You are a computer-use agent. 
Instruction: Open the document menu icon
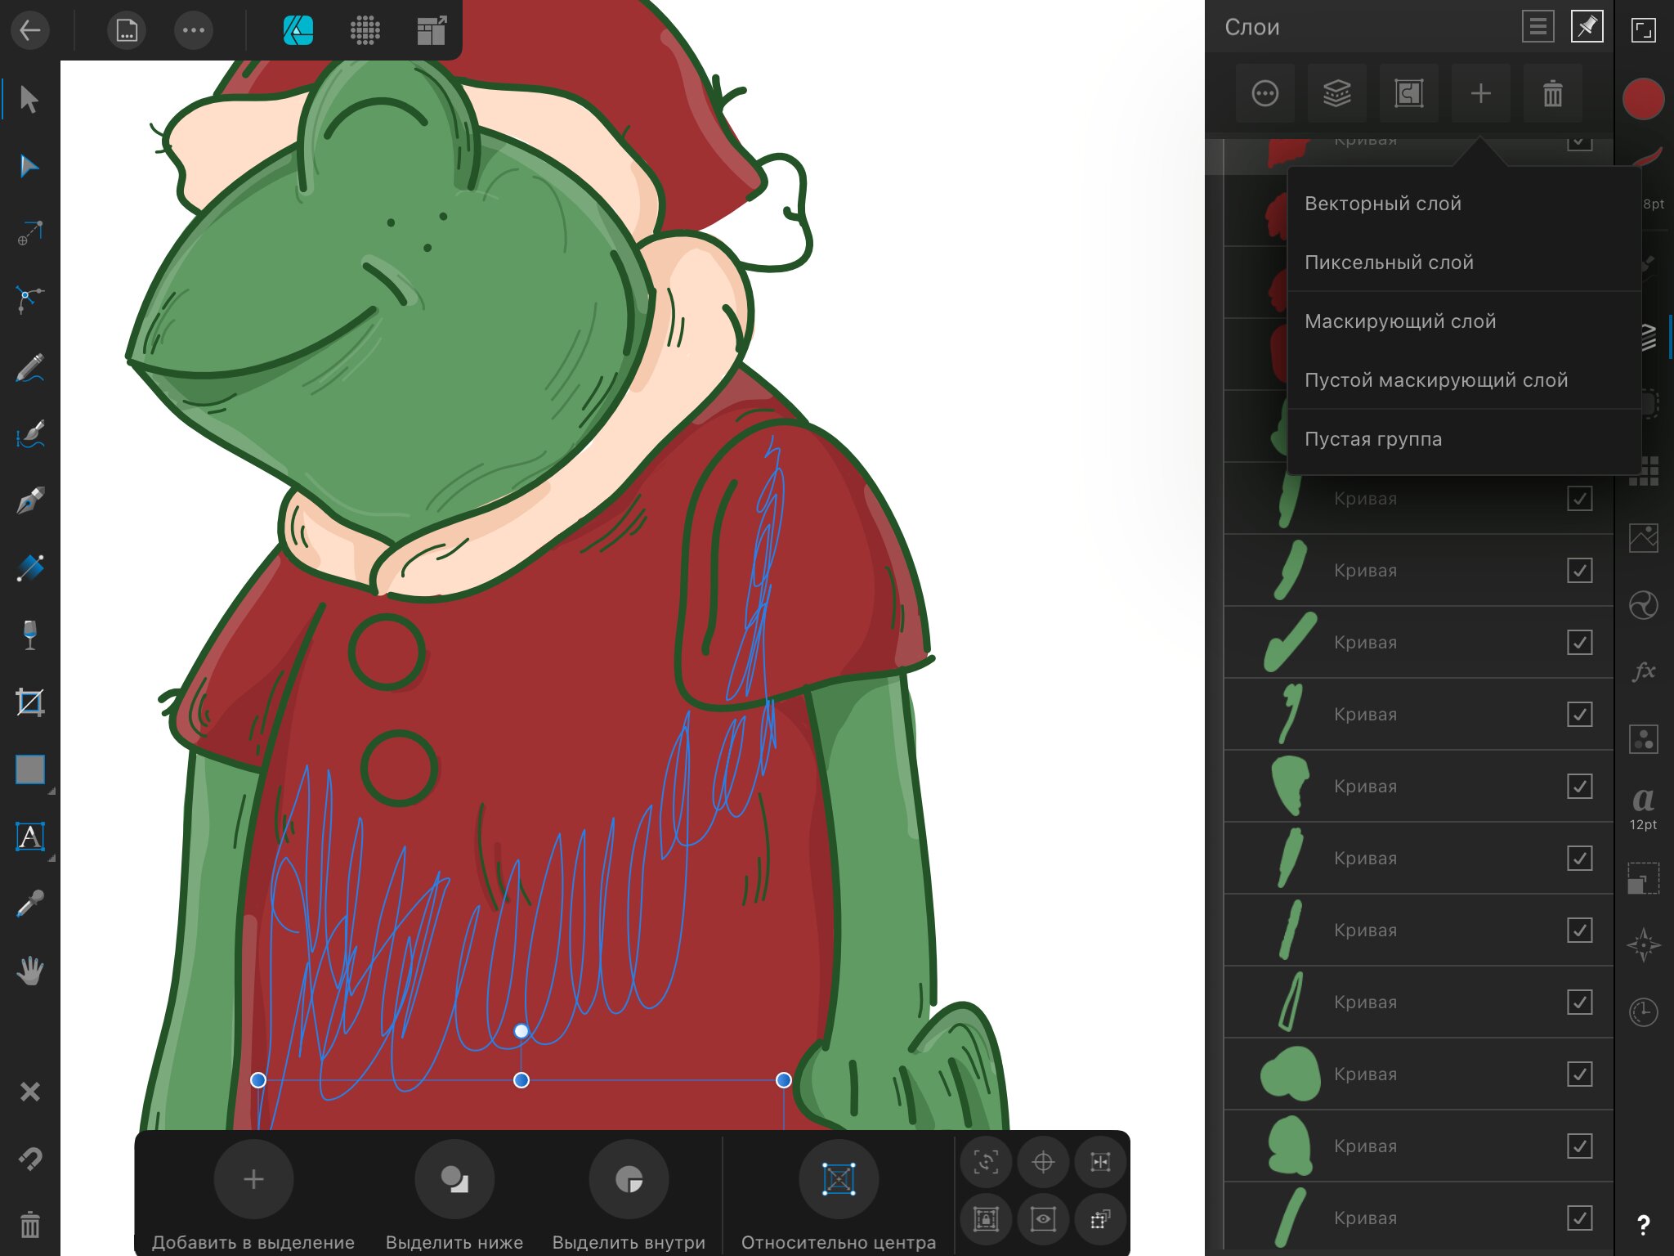pos(127,30)
